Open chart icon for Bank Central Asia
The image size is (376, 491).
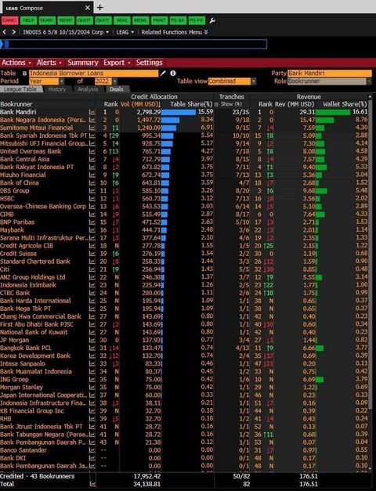pos(92,159)
